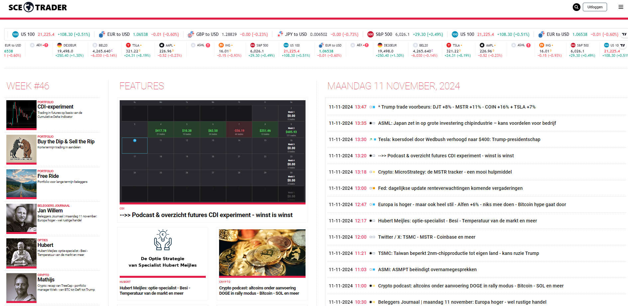628x306 pixels.
Task: Click the 12:00 timestamp in the news list
Action: [361, 237]
